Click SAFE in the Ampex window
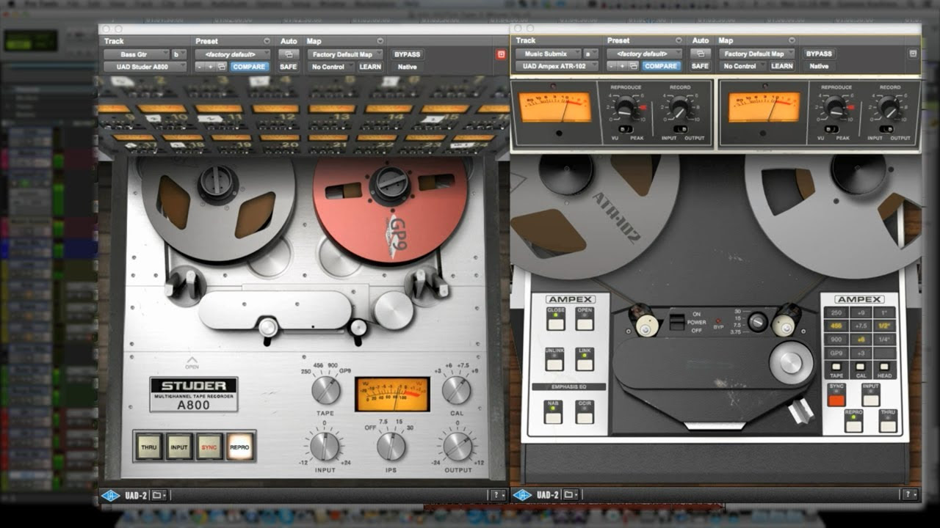Viewport: 940px width, 528px height. pos(700,66)
